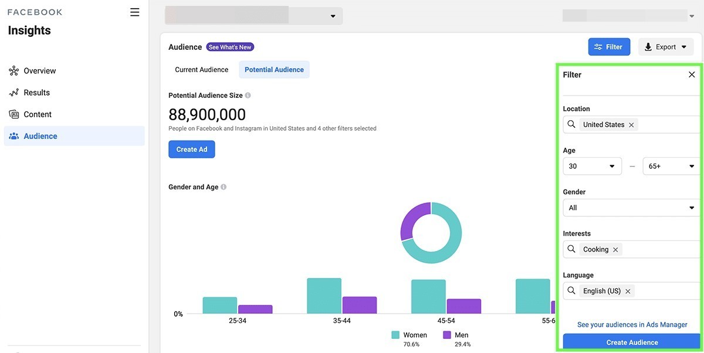Select the Potential Audience tab
The image size is (704, 353).
[274, 70]
